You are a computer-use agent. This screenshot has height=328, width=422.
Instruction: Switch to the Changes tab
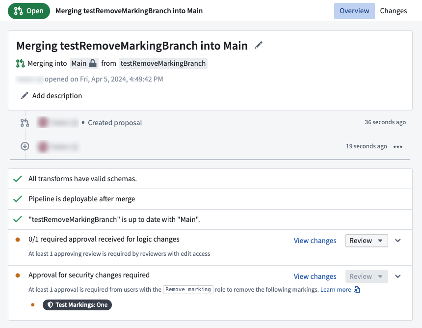point(393,11)
